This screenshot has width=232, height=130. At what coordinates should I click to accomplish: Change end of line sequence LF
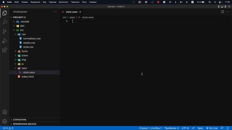click(x=193, y=128)
